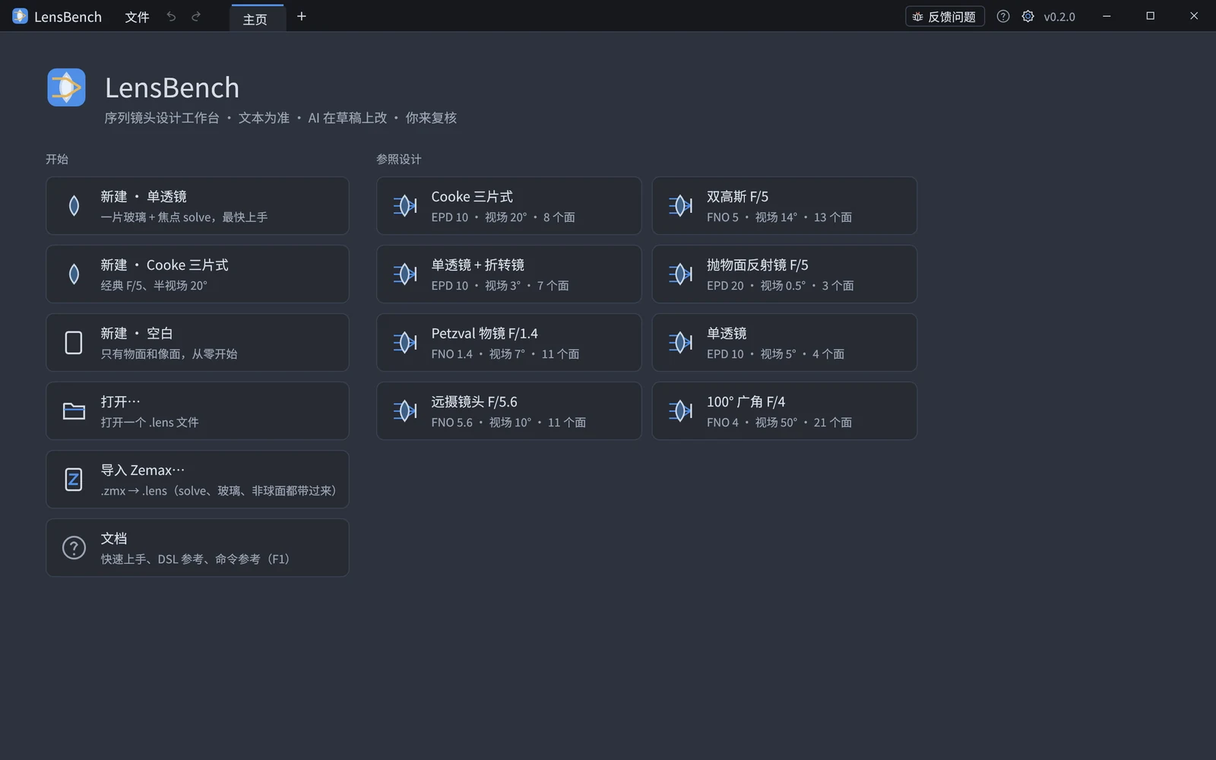Click blank page icon on 新建 · 空白
This screenshot has width=1216, height=760.
(x=74, y=343)
